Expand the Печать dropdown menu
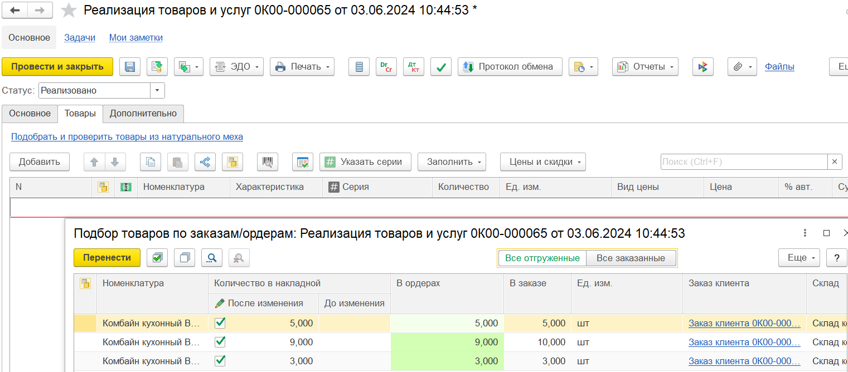This screenshot has height=372, width=848. click(x=302, y=67)
